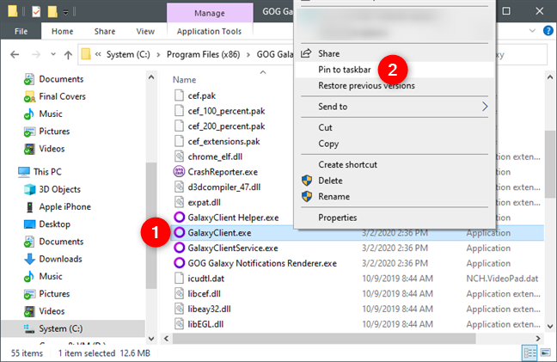
Task: Click System (C:) in the address bar
Action: click(x=128, y=54)
